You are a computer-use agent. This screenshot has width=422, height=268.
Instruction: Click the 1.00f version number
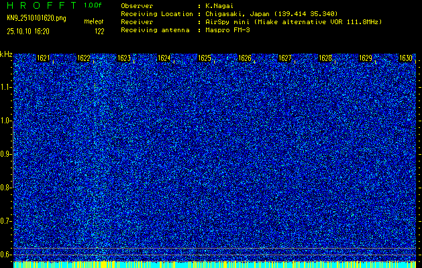coord(93,5)
